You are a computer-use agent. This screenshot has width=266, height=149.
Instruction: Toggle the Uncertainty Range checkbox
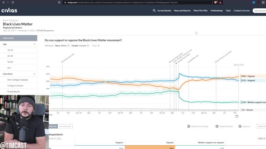[189, 126]
